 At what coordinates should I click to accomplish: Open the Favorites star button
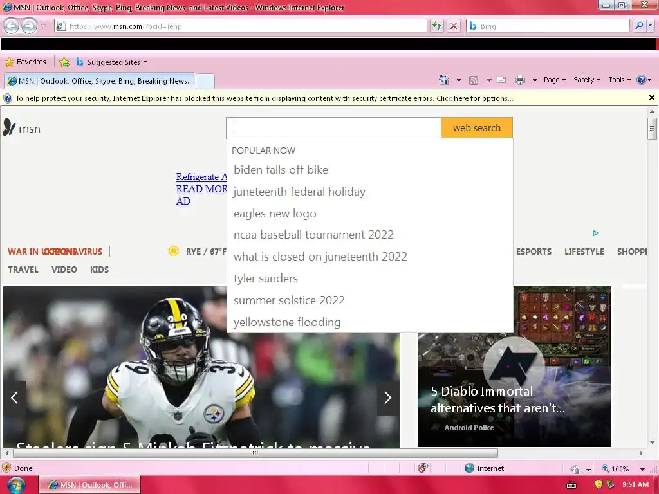25,62
